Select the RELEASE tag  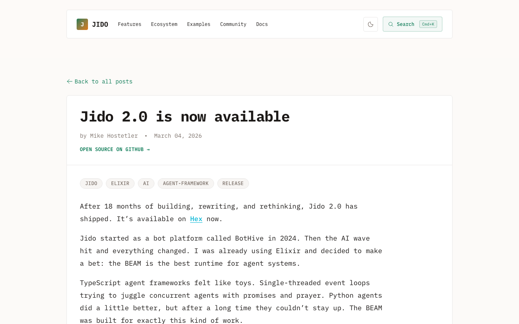click(x=233, y=183)
